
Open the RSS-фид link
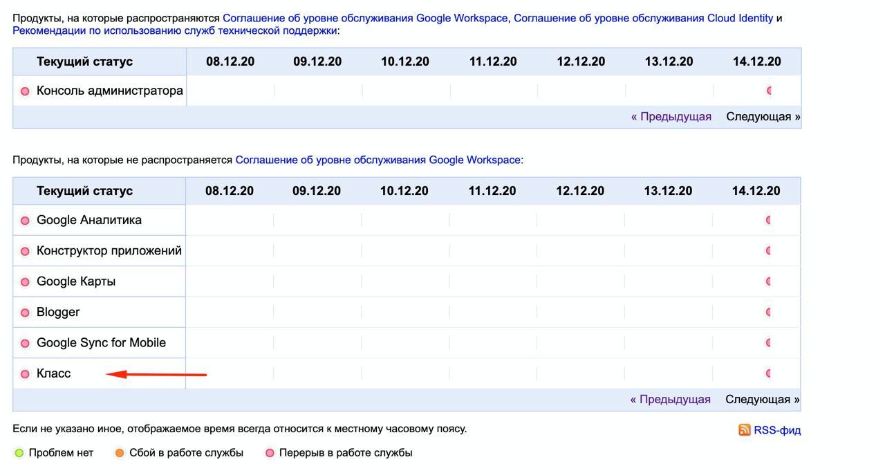coord(777,430)
